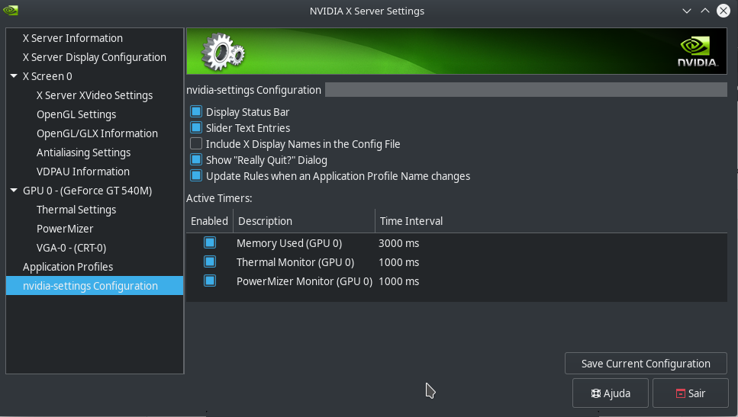
Task: Open OpenGL Settings page
Action: [76, 114]
